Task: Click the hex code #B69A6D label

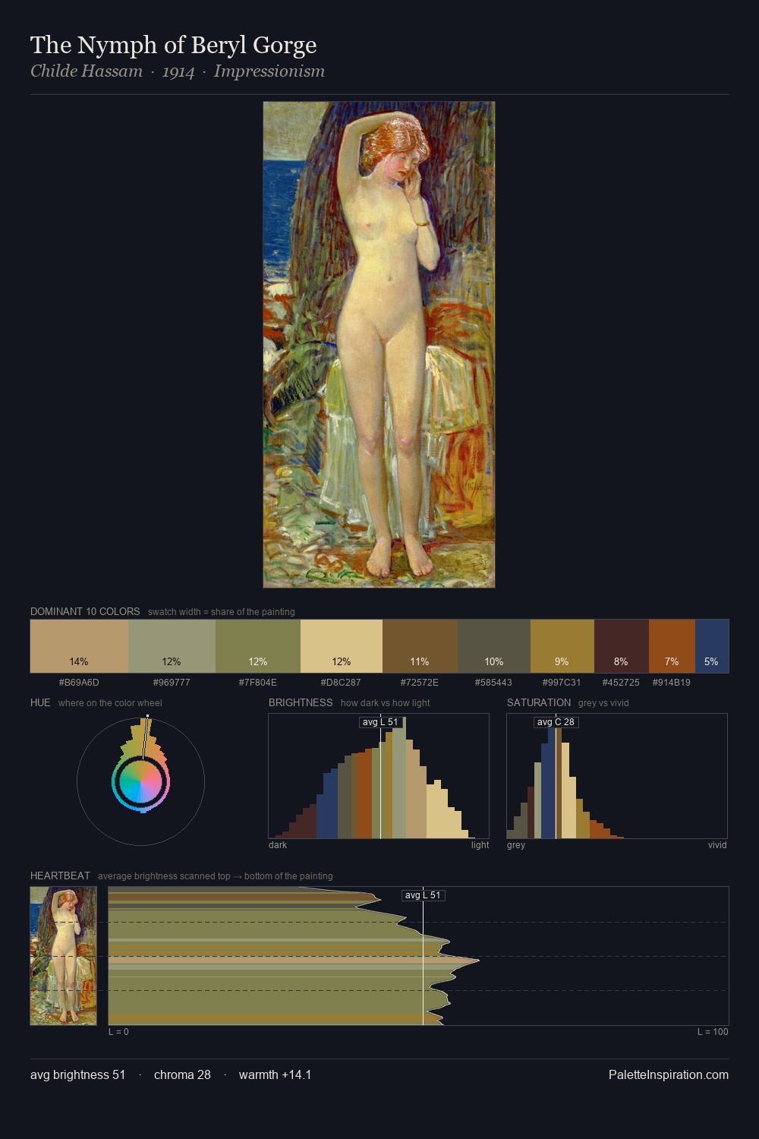Action: point(79,683)
